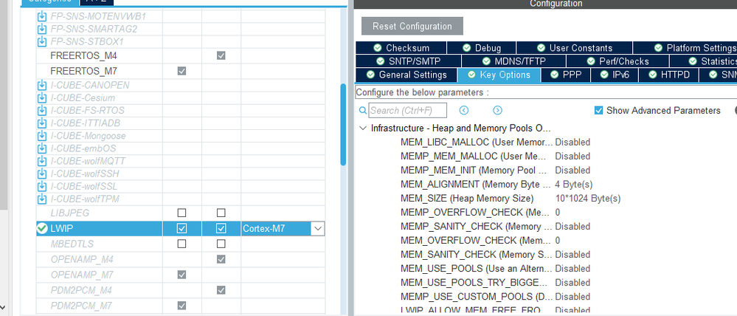
Task: Collapse Infrastructure Heap and Memory Pools section
Action: pos(363,128)
